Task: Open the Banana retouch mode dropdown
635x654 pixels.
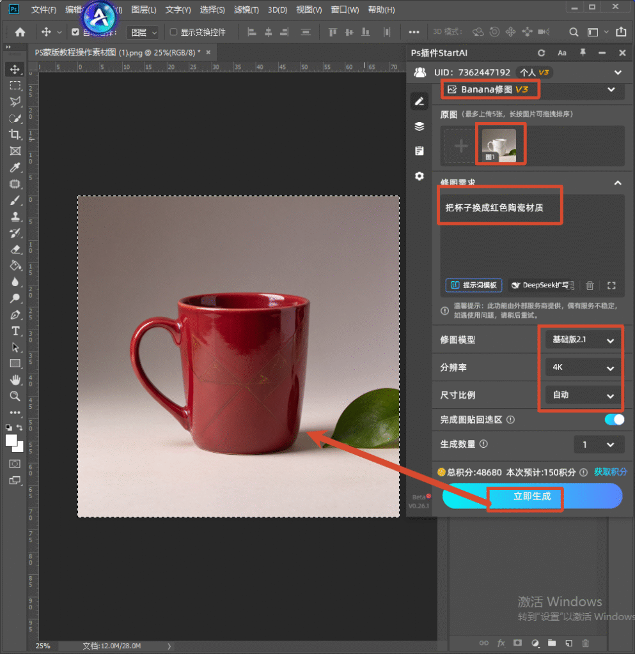Action: pyautogui.click(x=532, y=89)
